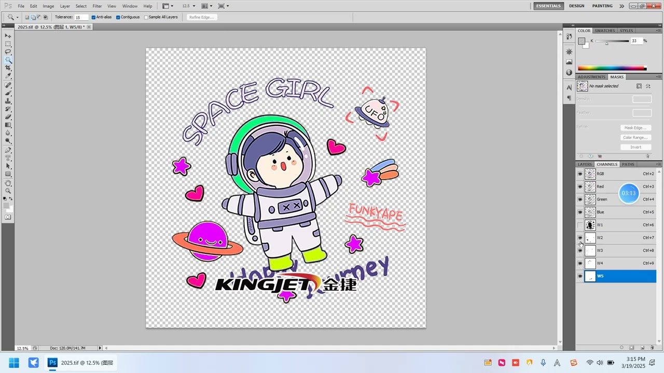This screenshot has width=664, height=373.
Task: Open the Masks panel options menu
Action: pos(659,77)
